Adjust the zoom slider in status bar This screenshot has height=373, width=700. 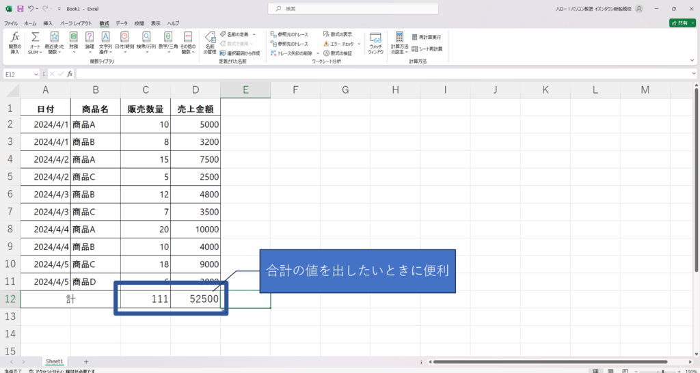tap(662, 371)
